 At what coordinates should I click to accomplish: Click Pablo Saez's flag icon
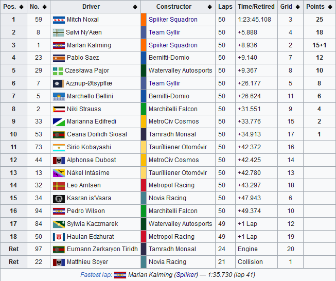click(x=59, y=58)
